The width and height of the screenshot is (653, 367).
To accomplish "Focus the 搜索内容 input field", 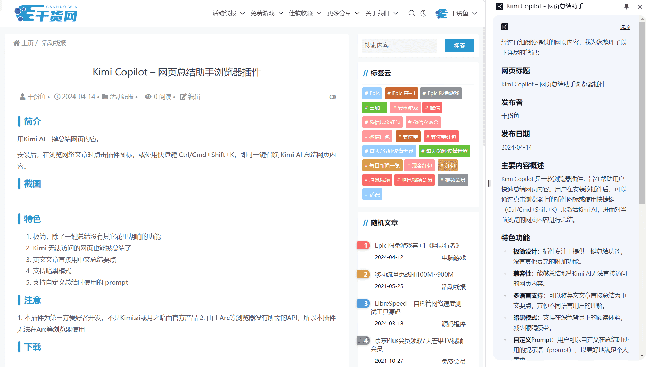I will 400,46.
